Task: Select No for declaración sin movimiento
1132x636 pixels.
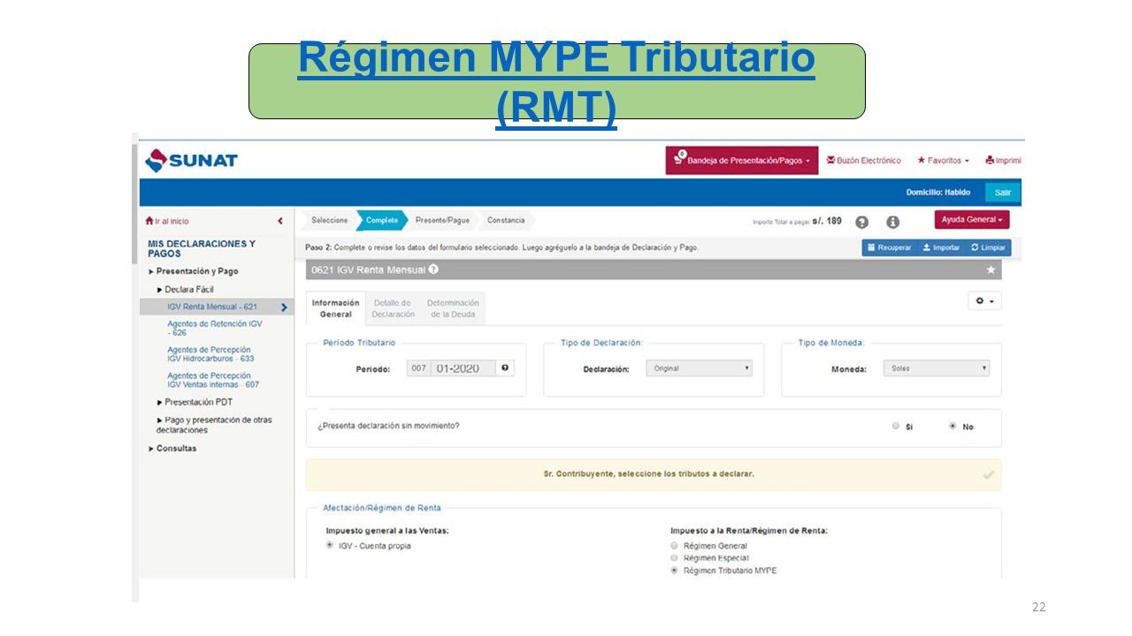Action: coord(952,426)
